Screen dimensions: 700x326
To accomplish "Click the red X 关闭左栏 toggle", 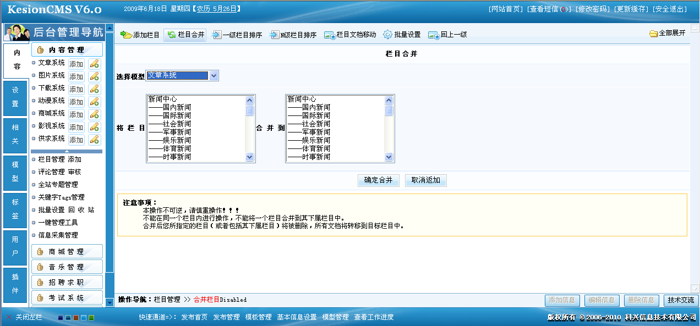I will tap(9, 317).
